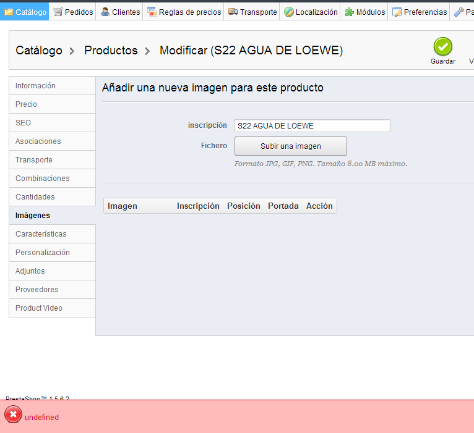
Task: Click the Productos breadcrumb link
Action: point(111,51)
